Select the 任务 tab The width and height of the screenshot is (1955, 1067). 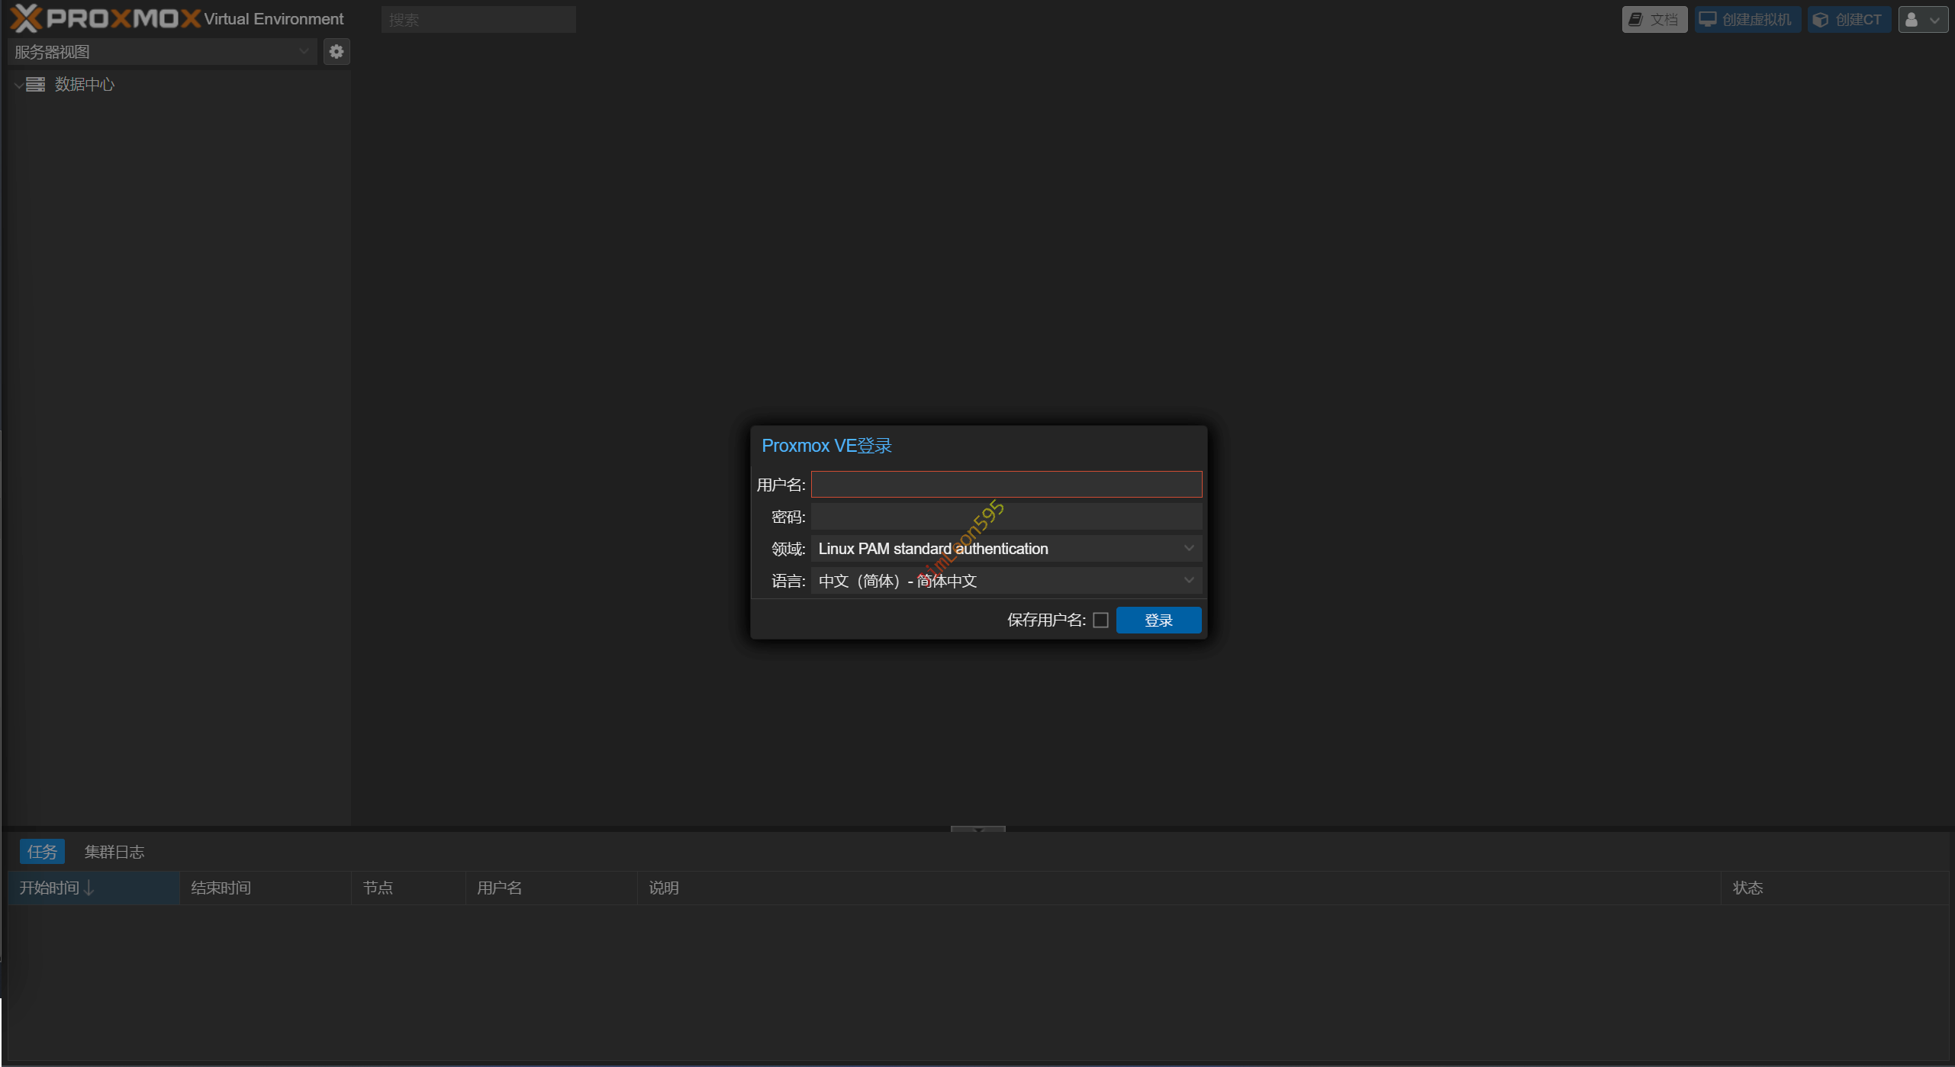[42, 852]
